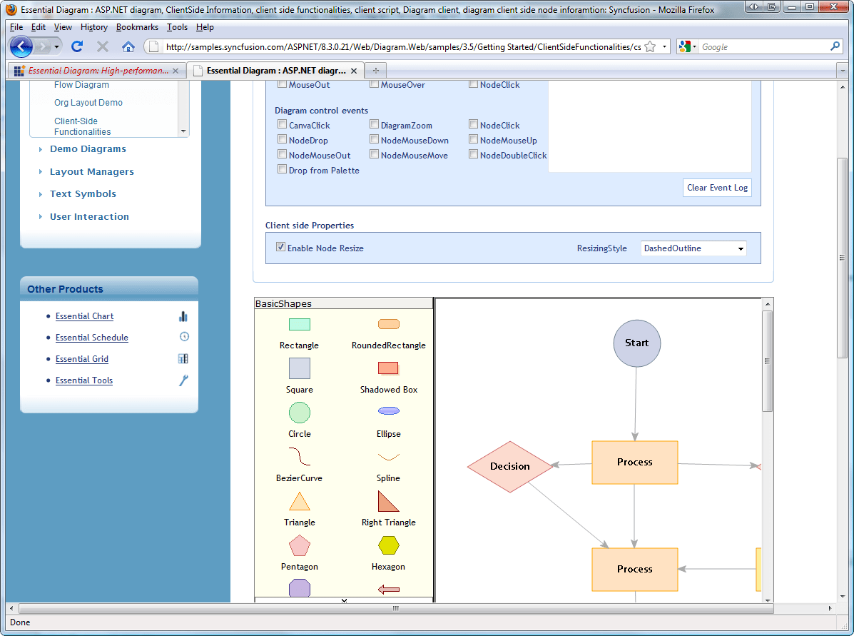Select the Right Triangle shape icon

coord(388,501)
